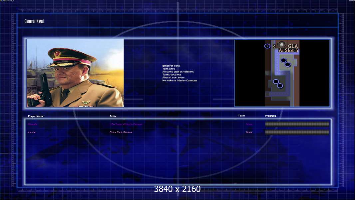Screen dimensions: 355x200
Task: Click the 'Progress' column header
Action: pyautogui.click(x=270, y=116)
